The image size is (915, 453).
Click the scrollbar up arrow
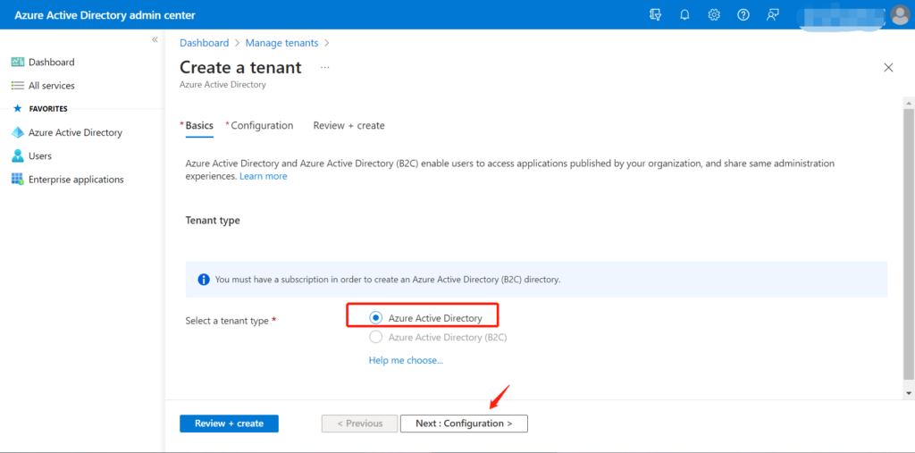click(909, 103)
